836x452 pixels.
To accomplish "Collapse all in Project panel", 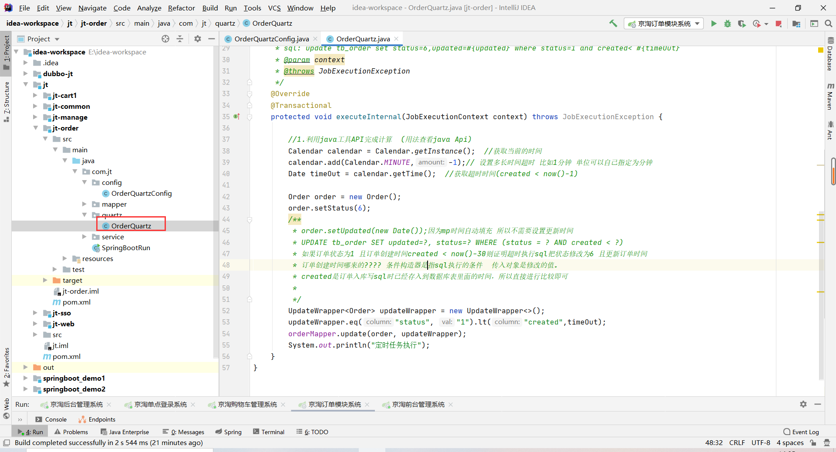I will click(x=180, y=39).
